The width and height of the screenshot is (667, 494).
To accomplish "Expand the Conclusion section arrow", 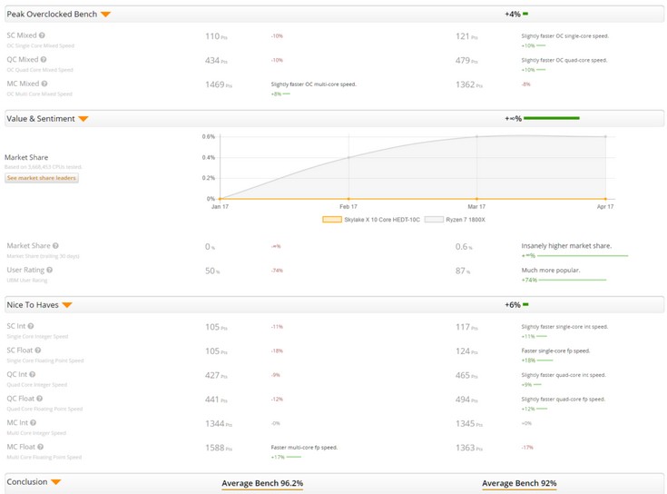I will pos(56,482).
